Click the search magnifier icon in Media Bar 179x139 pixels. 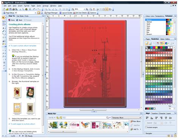[107, 118]
